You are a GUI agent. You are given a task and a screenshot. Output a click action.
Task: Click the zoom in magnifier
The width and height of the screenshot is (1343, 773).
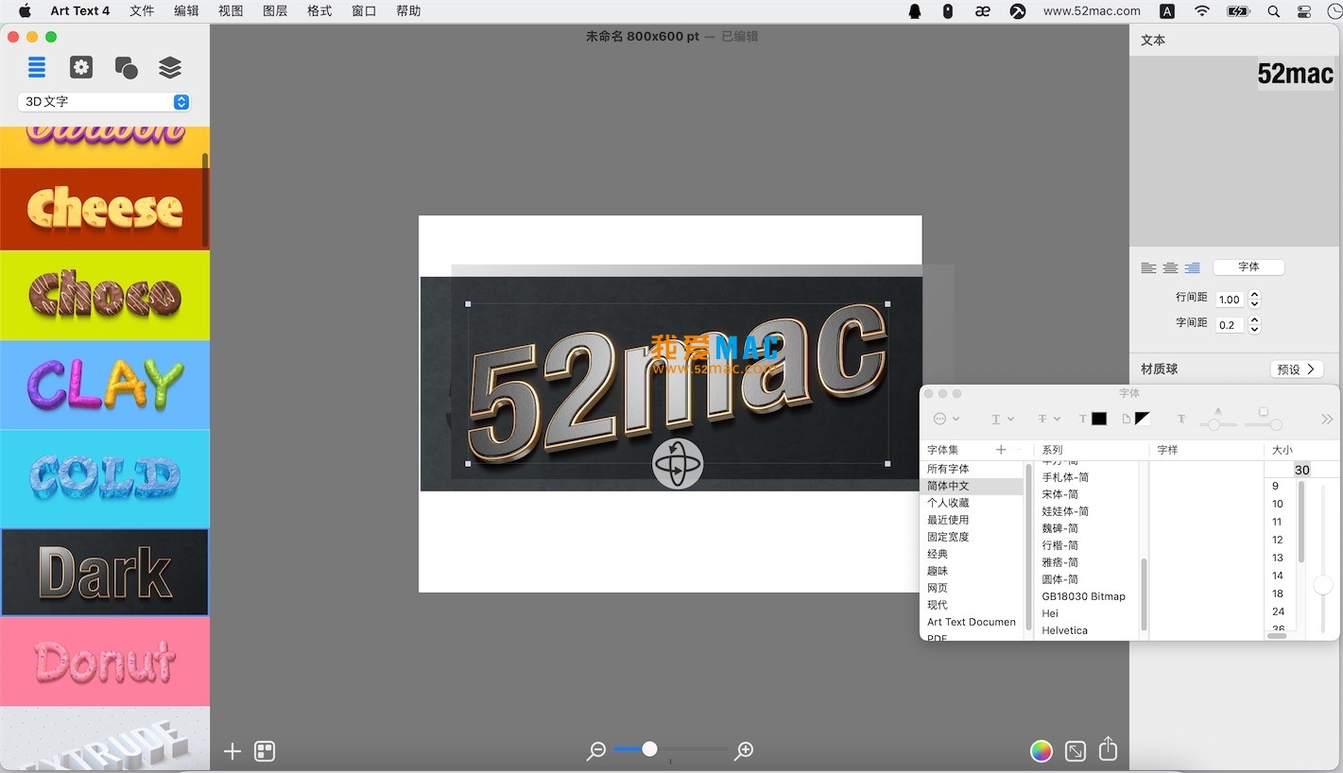[x=745, y=750]
